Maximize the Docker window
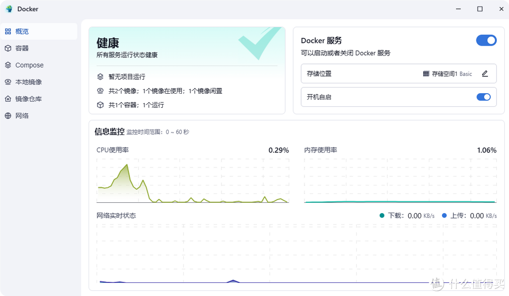 [x=480, y=9]
